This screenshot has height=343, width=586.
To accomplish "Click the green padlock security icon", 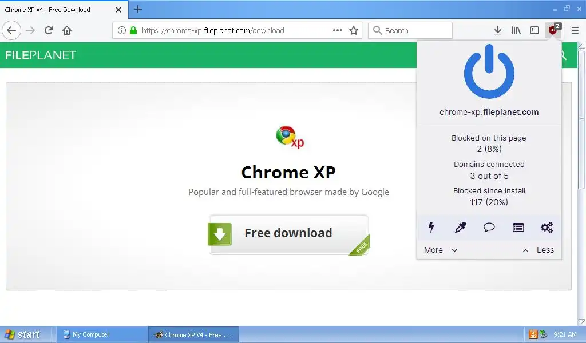I will (x=133, y=30).
